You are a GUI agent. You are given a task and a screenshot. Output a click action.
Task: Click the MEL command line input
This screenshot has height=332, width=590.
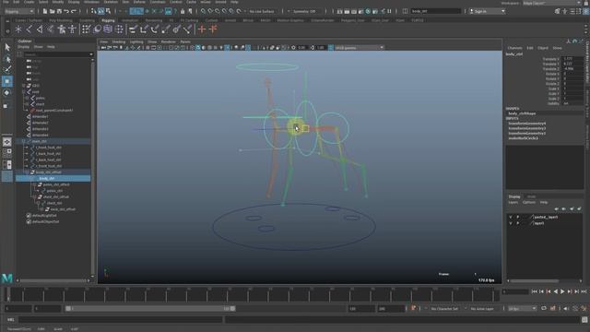pyautogui.click(x=121, y=320)
